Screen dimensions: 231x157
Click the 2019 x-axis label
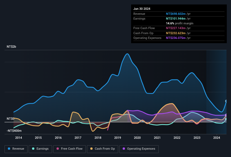pos(118,138)
